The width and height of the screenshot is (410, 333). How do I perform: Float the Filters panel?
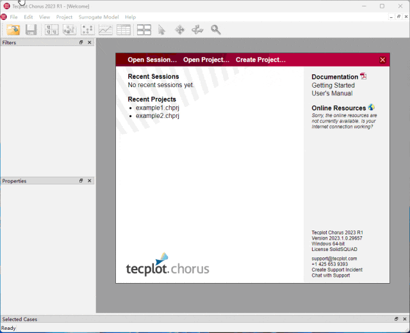coord(81,42)
